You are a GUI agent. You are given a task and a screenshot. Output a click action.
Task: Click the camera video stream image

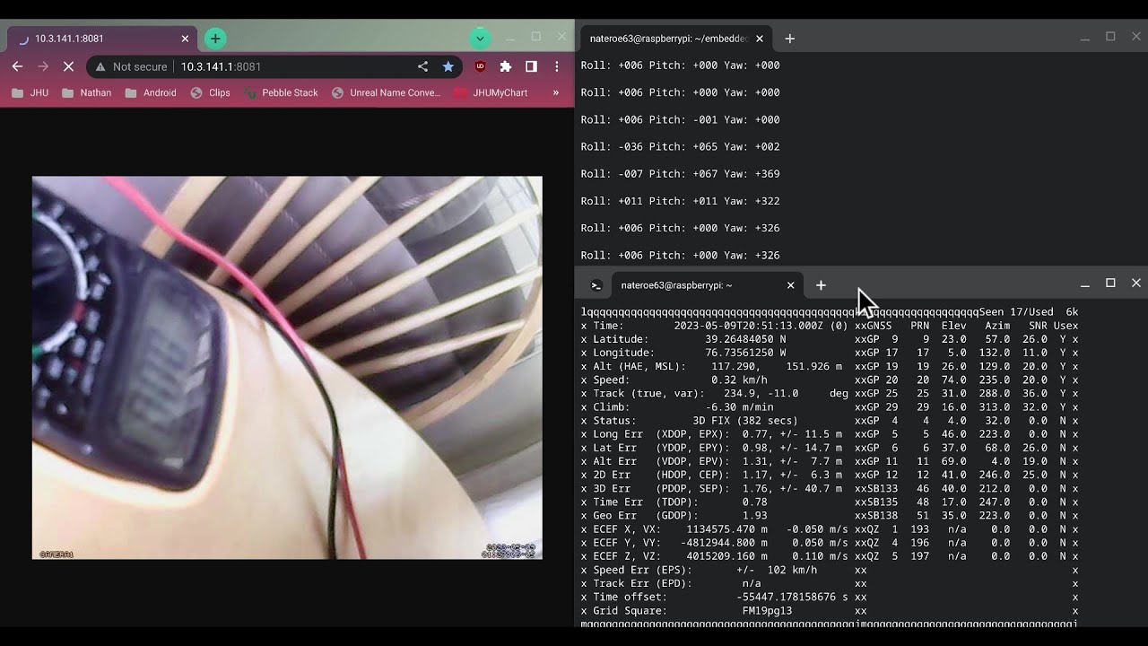point(287,368)
